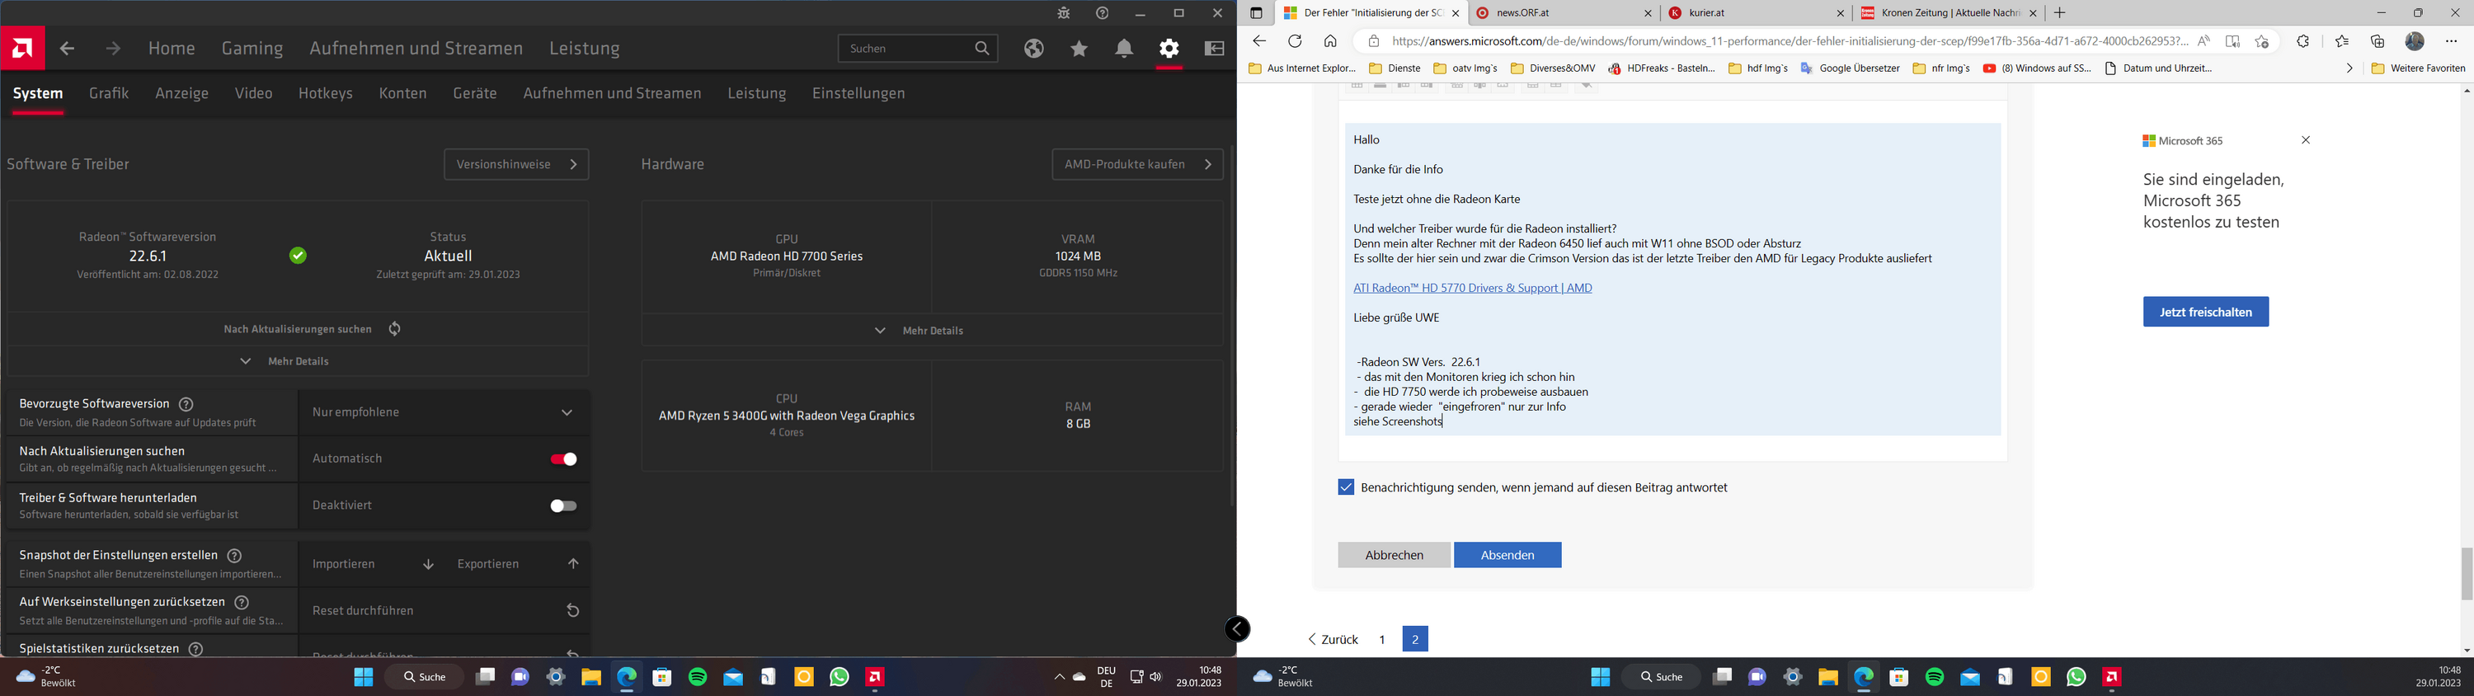Show help for Snapshot der Einstellungen erstellen
This screenshot has height=696, width=2474.
pyautogui.click(x=234, y=556)
